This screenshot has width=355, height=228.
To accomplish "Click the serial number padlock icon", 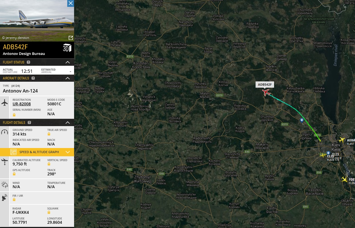I will (x=14, y=115).
